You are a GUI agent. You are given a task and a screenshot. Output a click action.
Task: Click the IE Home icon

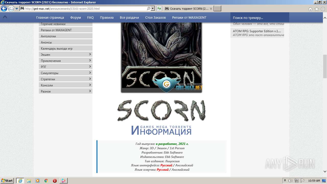(x=310, y=9)
